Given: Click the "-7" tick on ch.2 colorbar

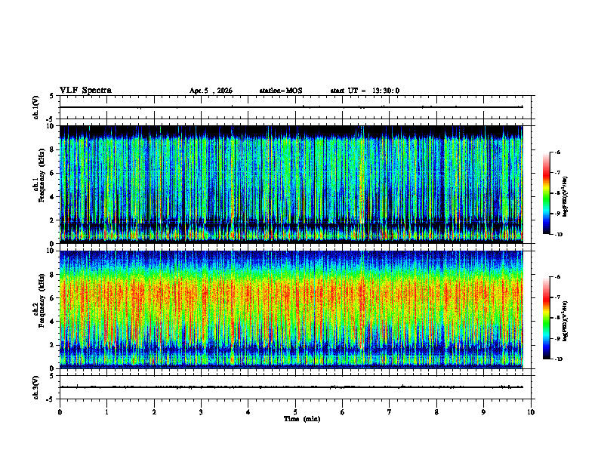Looking at the screenshot, I should point(558,297).
